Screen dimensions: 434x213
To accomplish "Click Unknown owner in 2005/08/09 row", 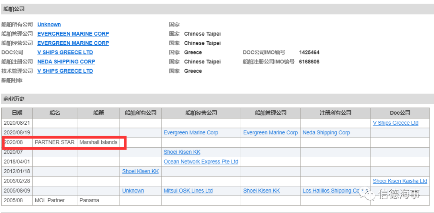I will pyautogui.click(x=133, y=191).
